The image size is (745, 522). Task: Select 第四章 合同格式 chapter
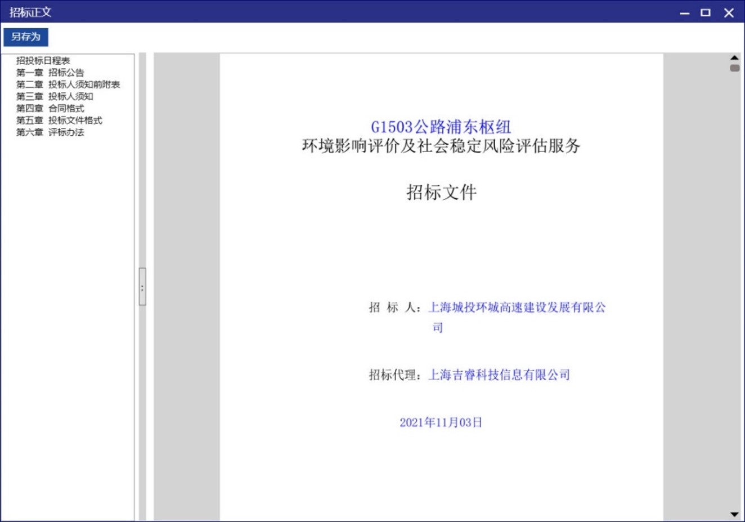[x=50, y=108]
